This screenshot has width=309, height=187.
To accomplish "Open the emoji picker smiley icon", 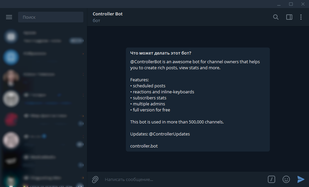I will [286, 179].
